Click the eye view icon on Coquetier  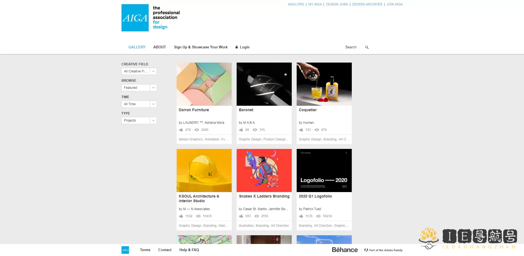click(317, 130)
